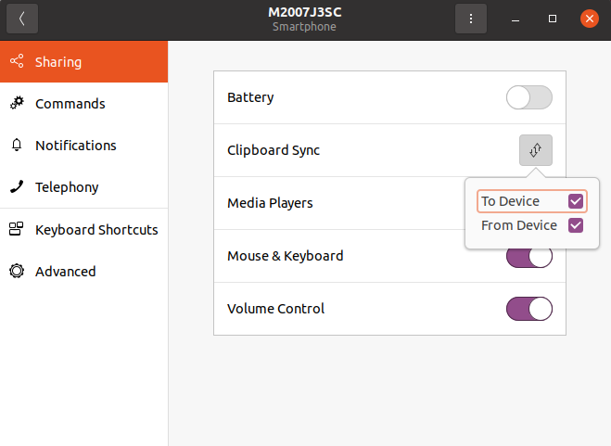Click the Notifications bell icon
The image size is (611, 446).
click(16, 146)
